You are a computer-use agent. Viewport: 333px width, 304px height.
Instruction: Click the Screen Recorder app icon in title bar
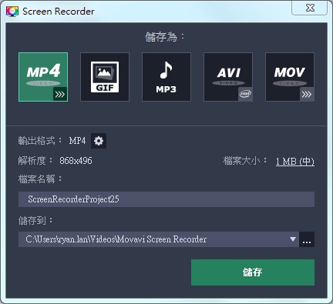point(12,12)
